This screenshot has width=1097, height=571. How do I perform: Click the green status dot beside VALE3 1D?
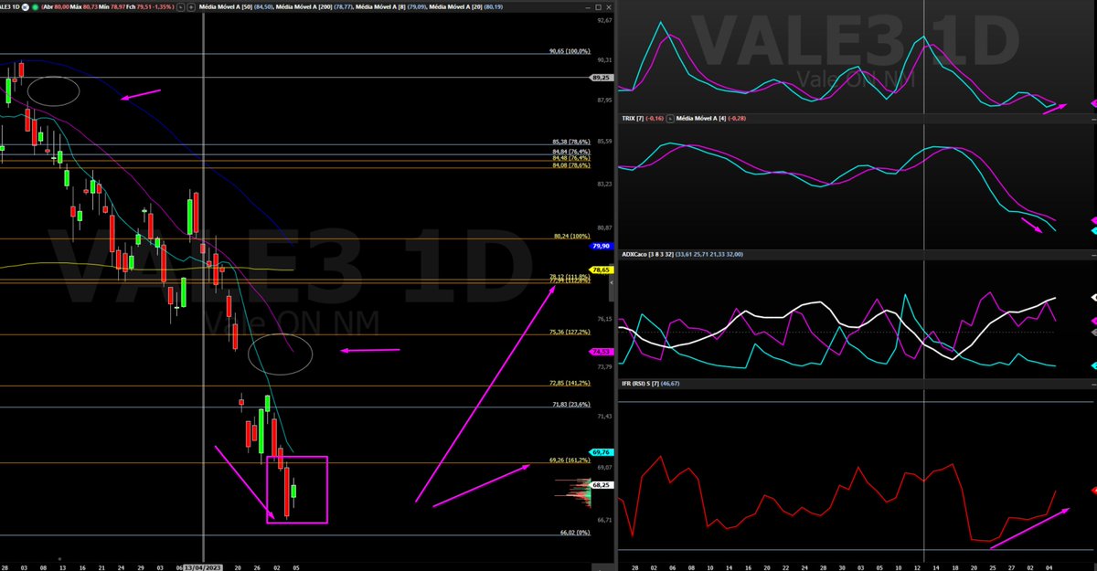pyautogui.click(x=36, y=6)
